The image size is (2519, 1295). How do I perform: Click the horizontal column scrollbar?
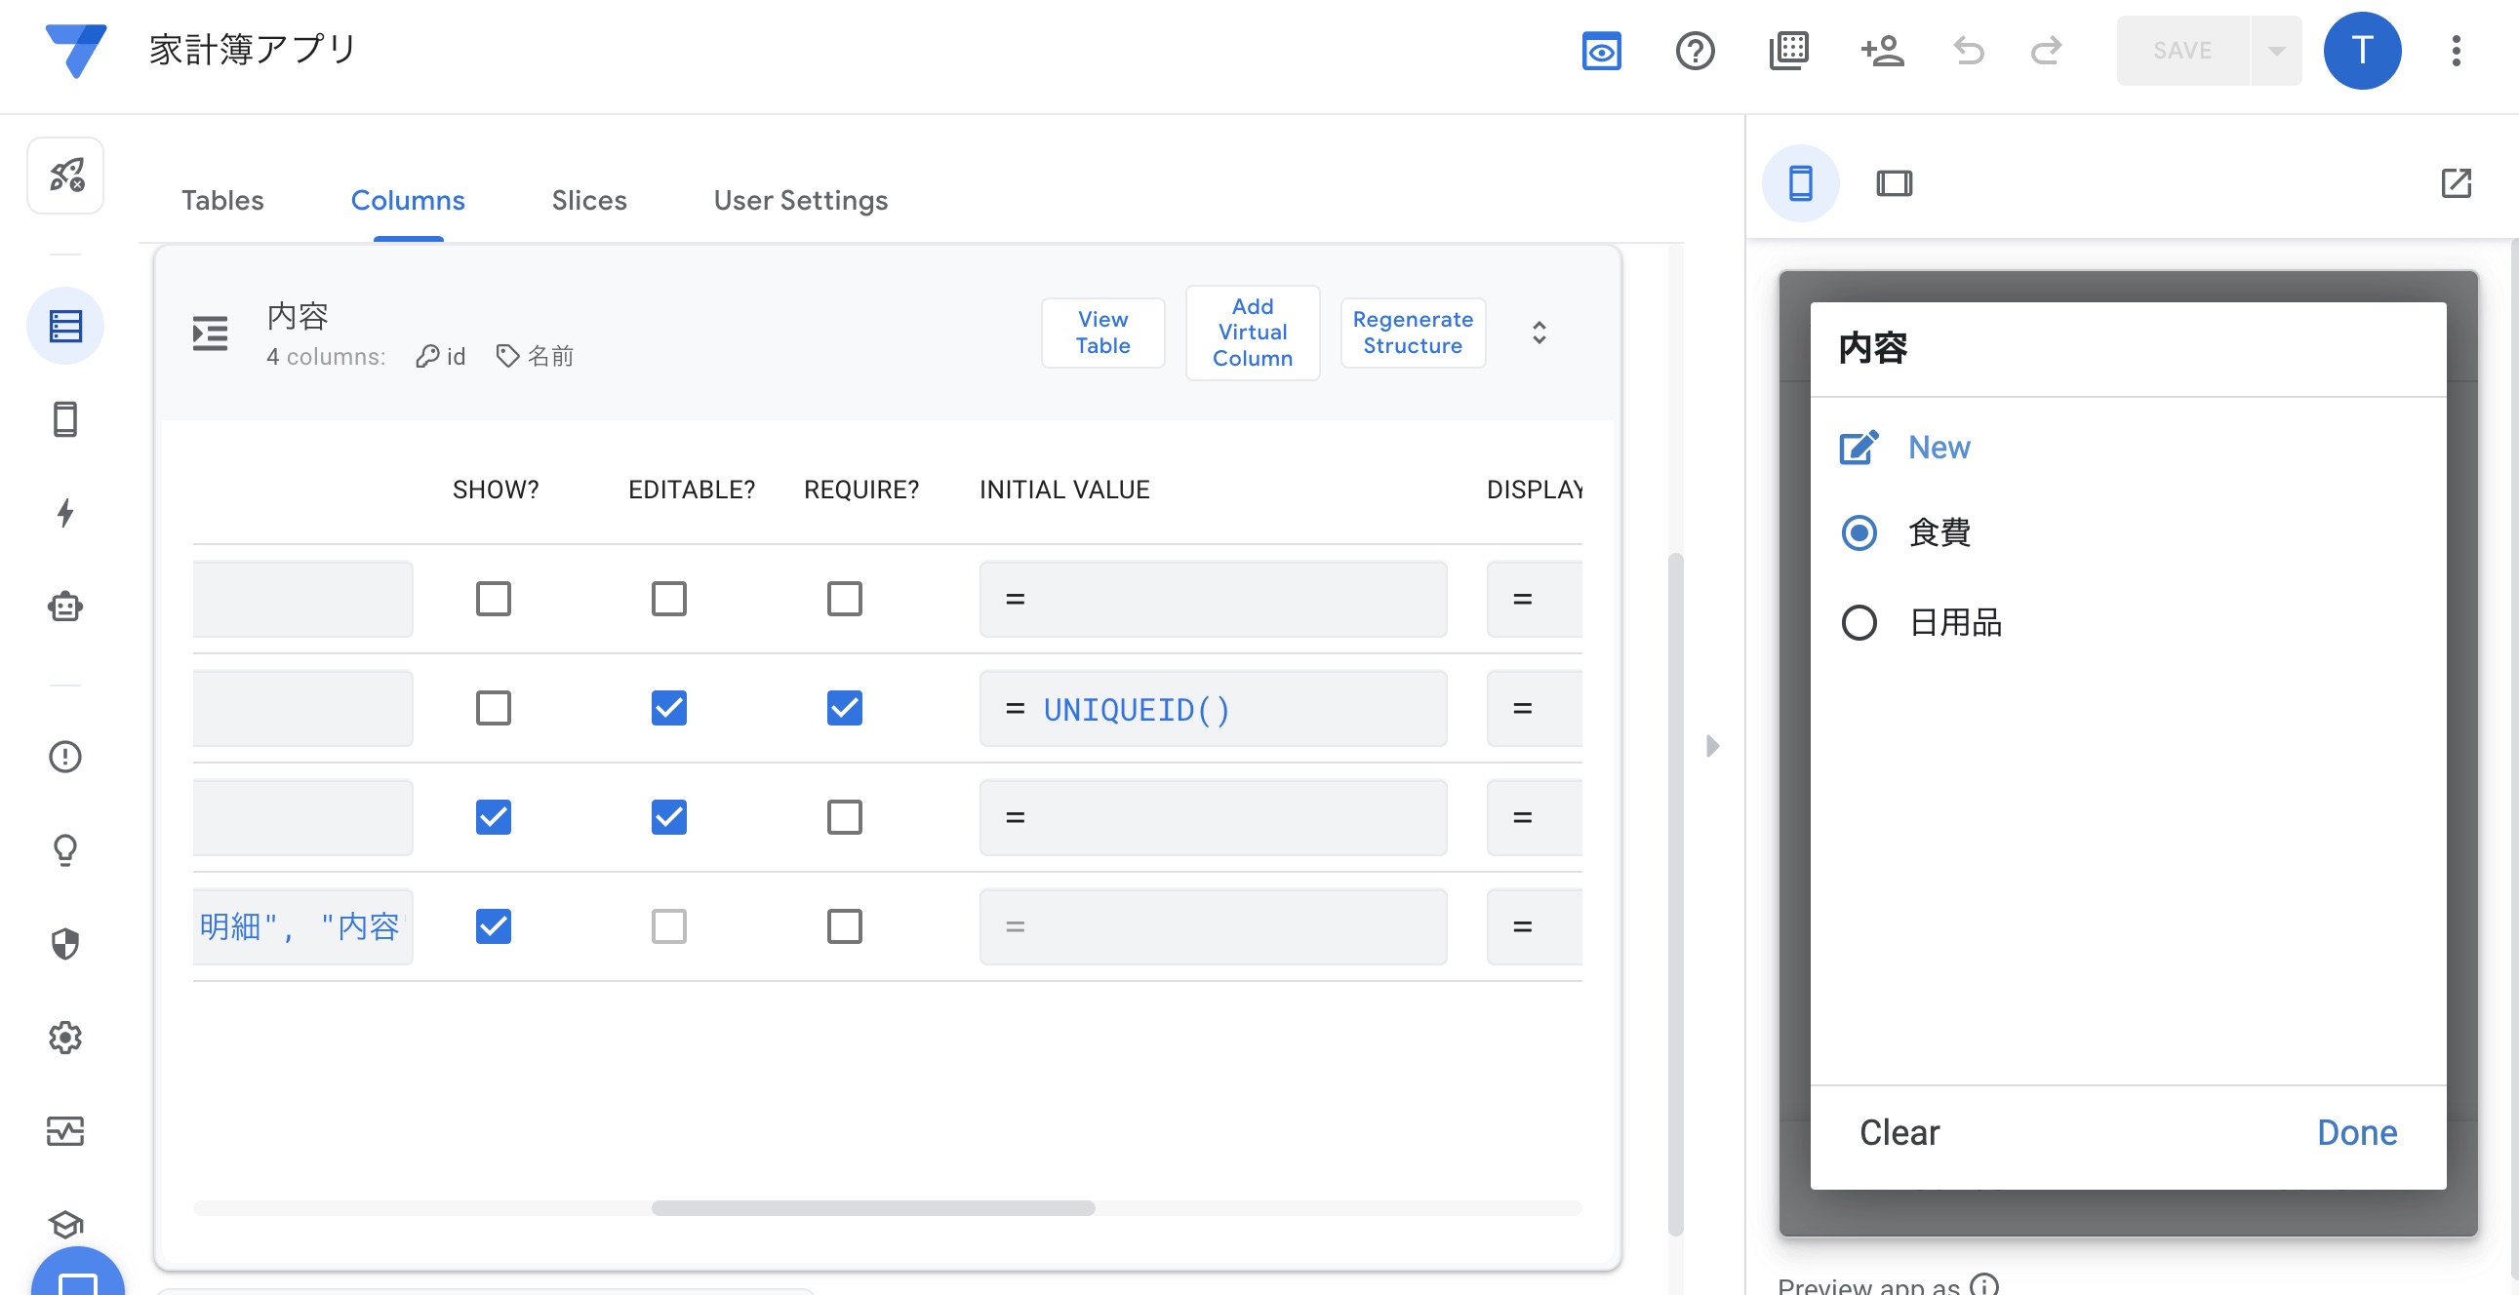pos(872,1208)
